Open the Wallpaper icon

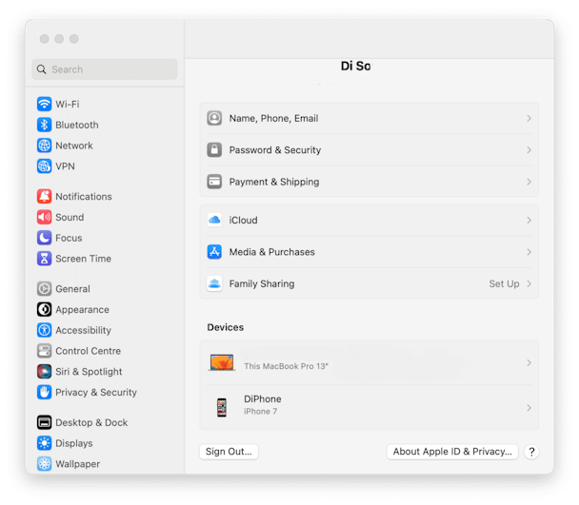click(44, 463)
